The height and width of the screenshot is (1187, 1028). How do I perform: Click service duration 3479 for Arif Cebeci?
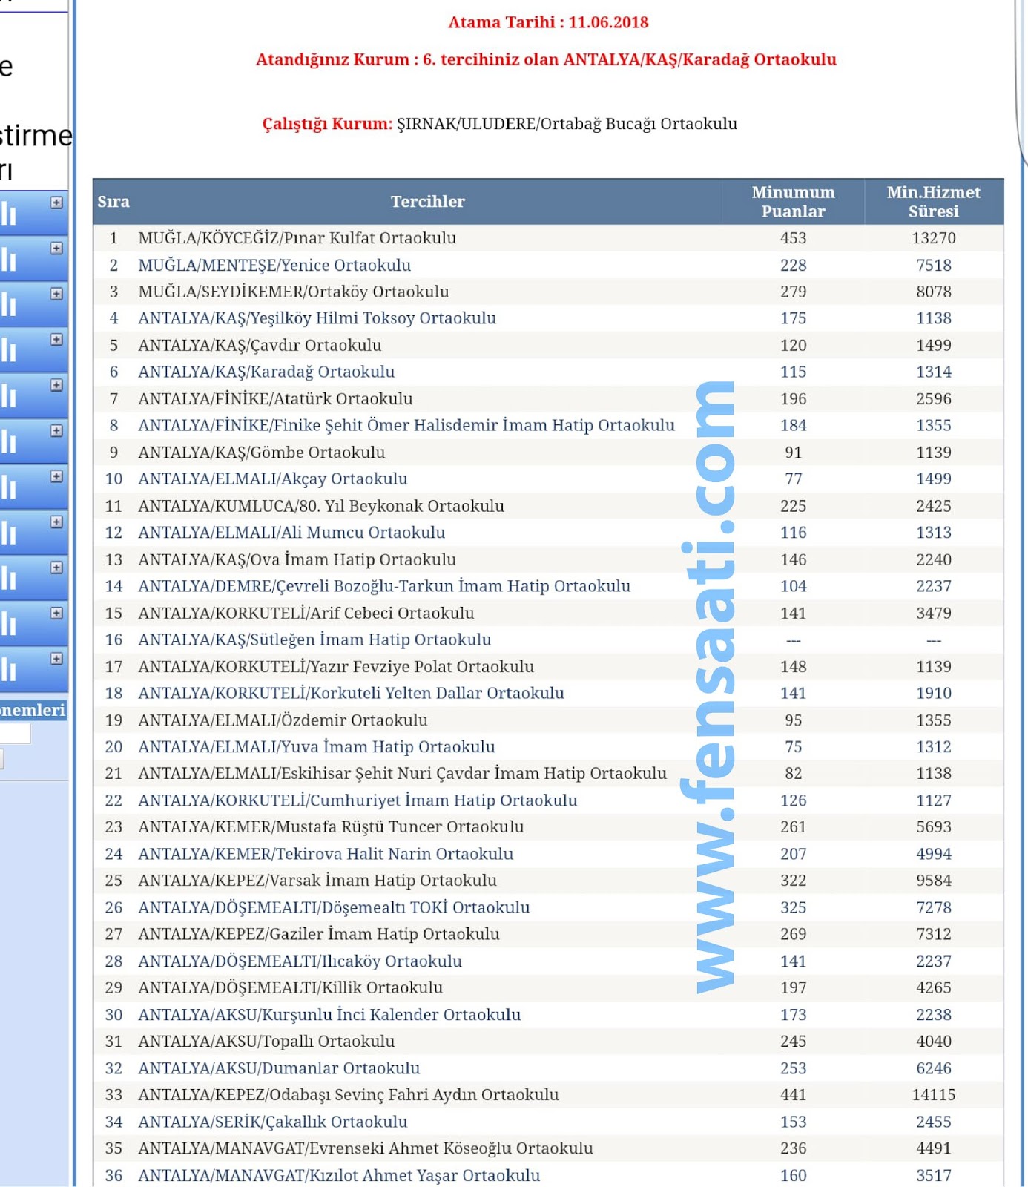tap(933, 614)
